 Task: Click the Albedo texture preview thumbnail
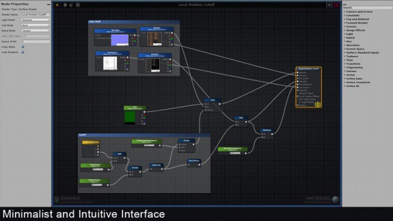pos(154,39)
